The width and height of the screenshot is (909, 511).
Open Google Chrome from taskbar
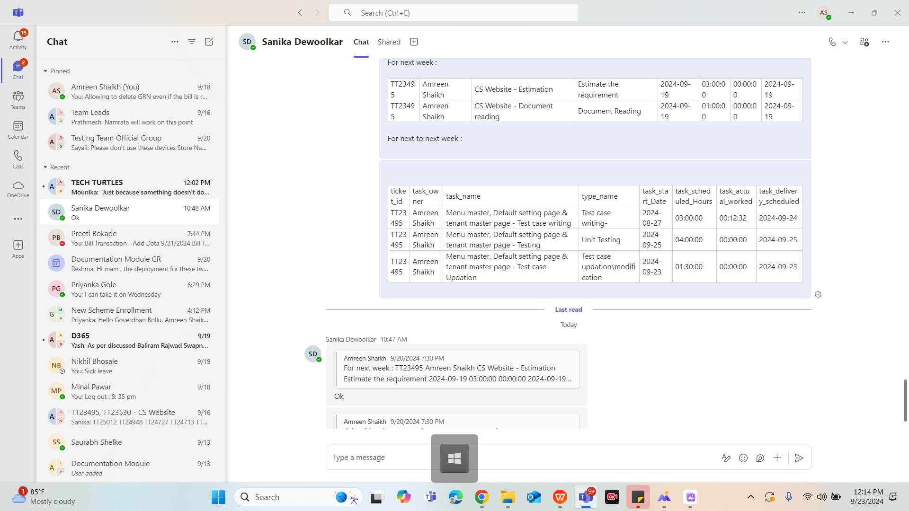click(481, 497)
